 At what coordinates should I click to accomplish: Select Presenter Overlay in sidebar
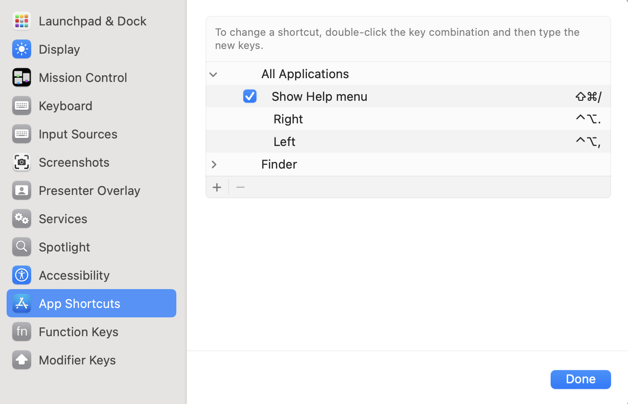(89, 190)
